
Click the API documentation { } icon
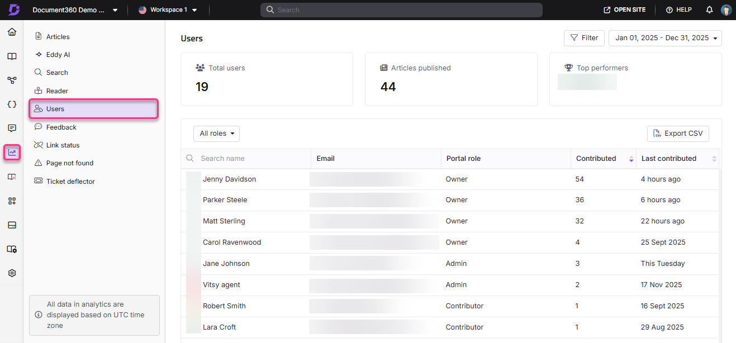tap(12, 104)
